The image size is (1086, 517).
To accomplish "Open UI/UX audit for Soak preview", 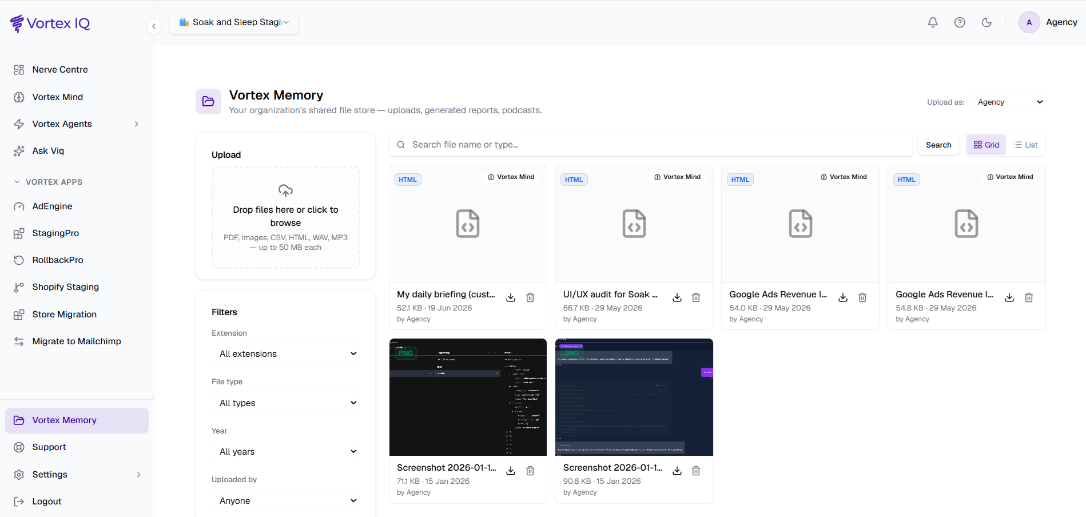I will [634, 224].
